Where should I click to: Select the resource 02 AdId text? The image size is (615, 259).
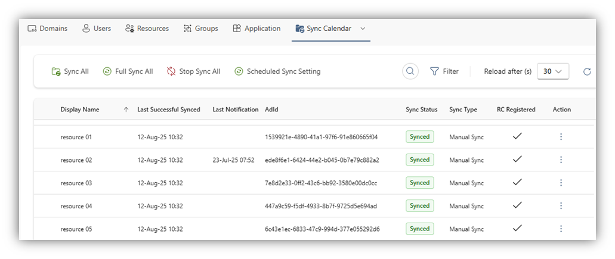322,160
